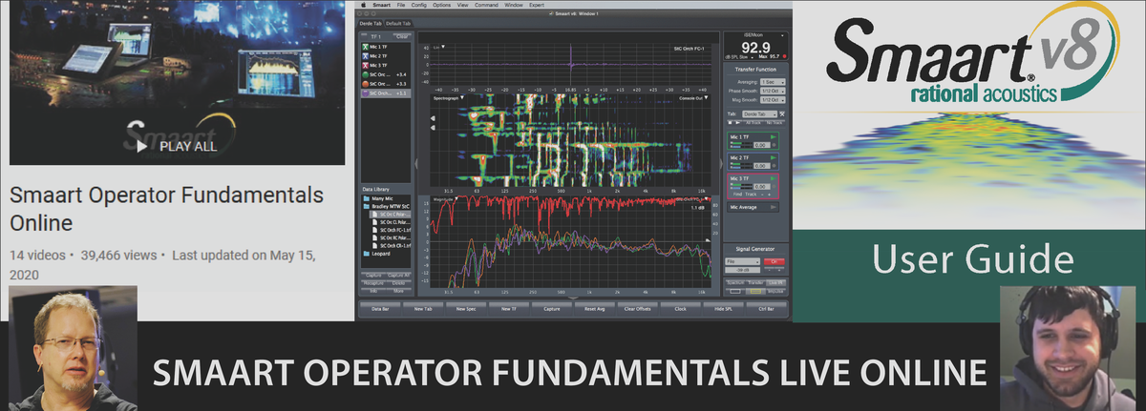The width and height of the screenshot is (1146, 411).
Task: Open the View menu
Action: [463, 5]
